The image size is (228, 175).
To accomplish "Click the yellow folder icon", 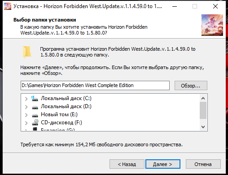I will 27,52.
